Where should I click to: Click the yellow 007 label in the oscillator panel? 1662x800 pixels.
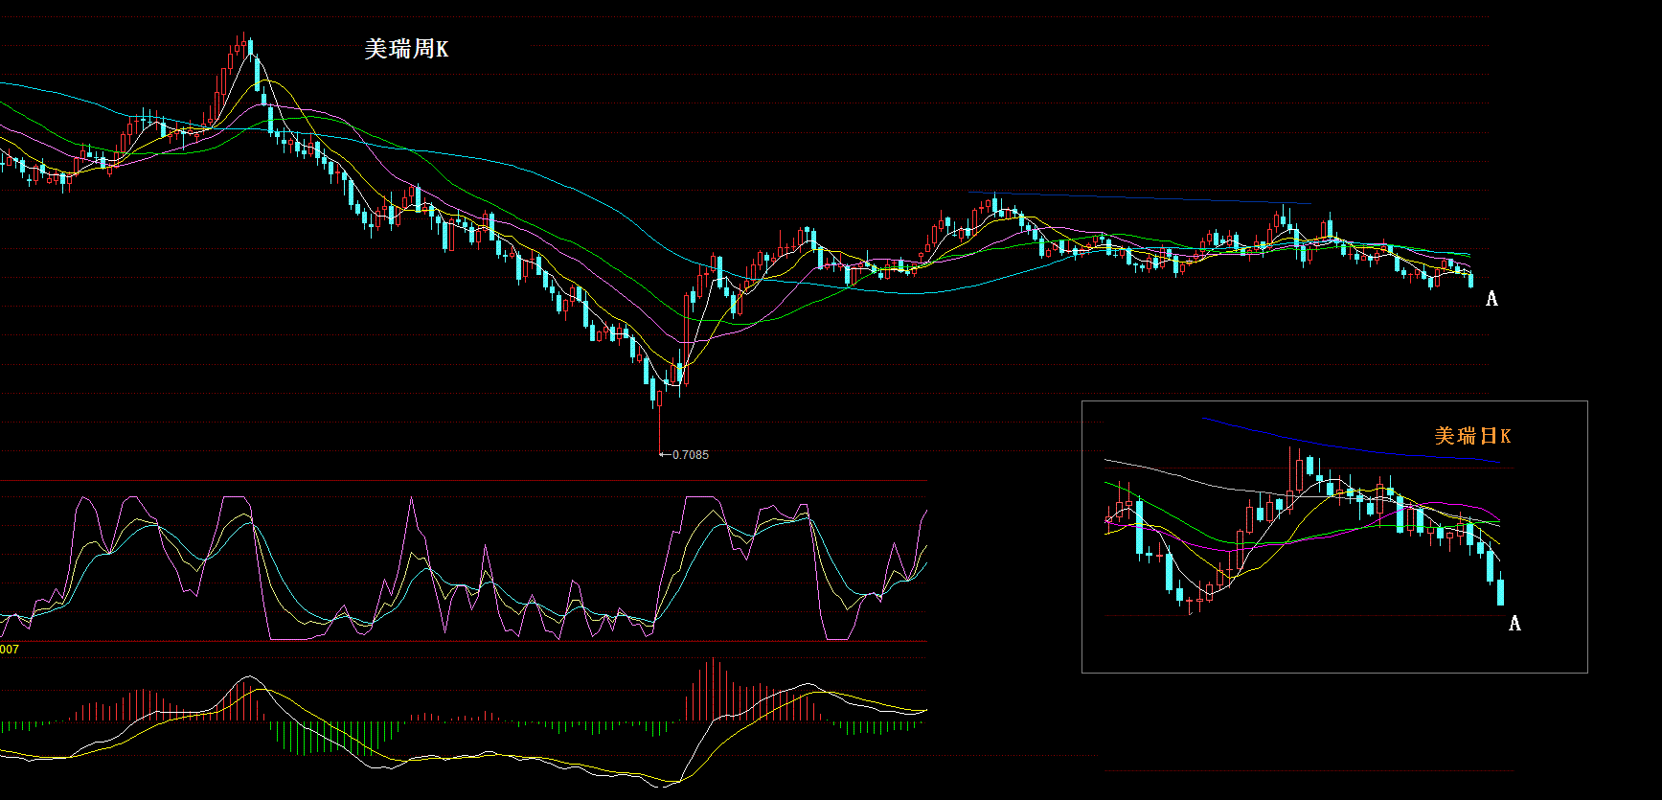coord(10,650)
